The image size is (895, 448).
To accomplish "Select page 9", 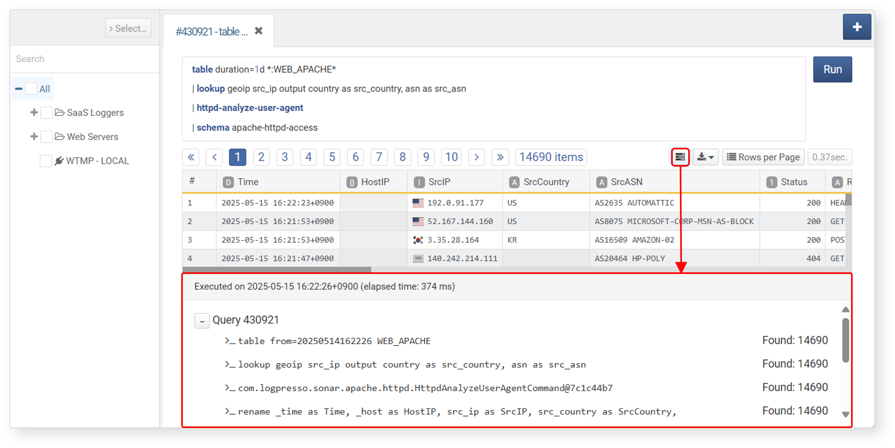I will pos(426,157).
